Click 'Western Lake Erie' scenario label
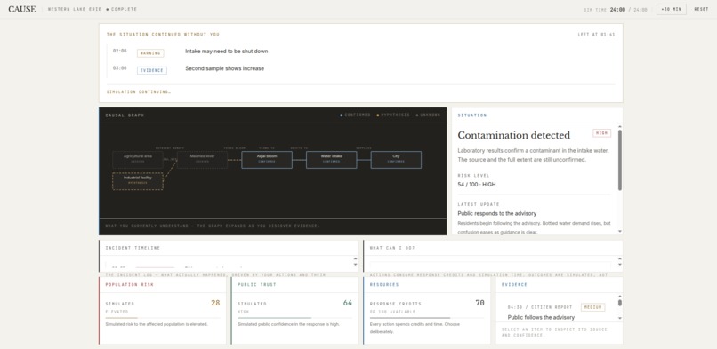 [x=74, y=9]
